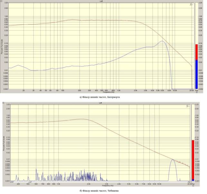207x194 pixels.
Task: Click the S+ marker in the Butterworth graph
Action: (x=191, y=4)
